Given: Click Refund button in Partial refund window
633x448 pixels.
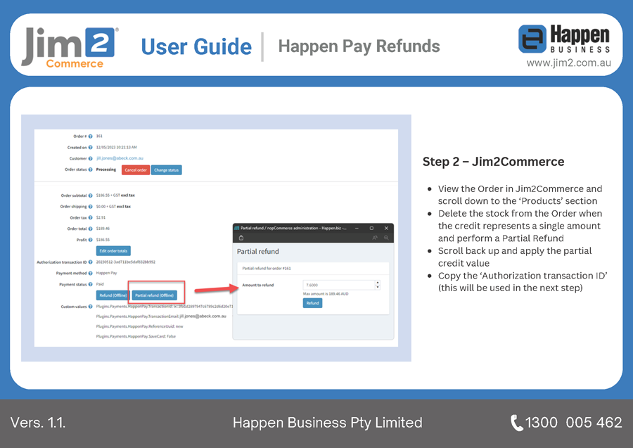Looking at the screenshot, I should (x=312, y=303).
